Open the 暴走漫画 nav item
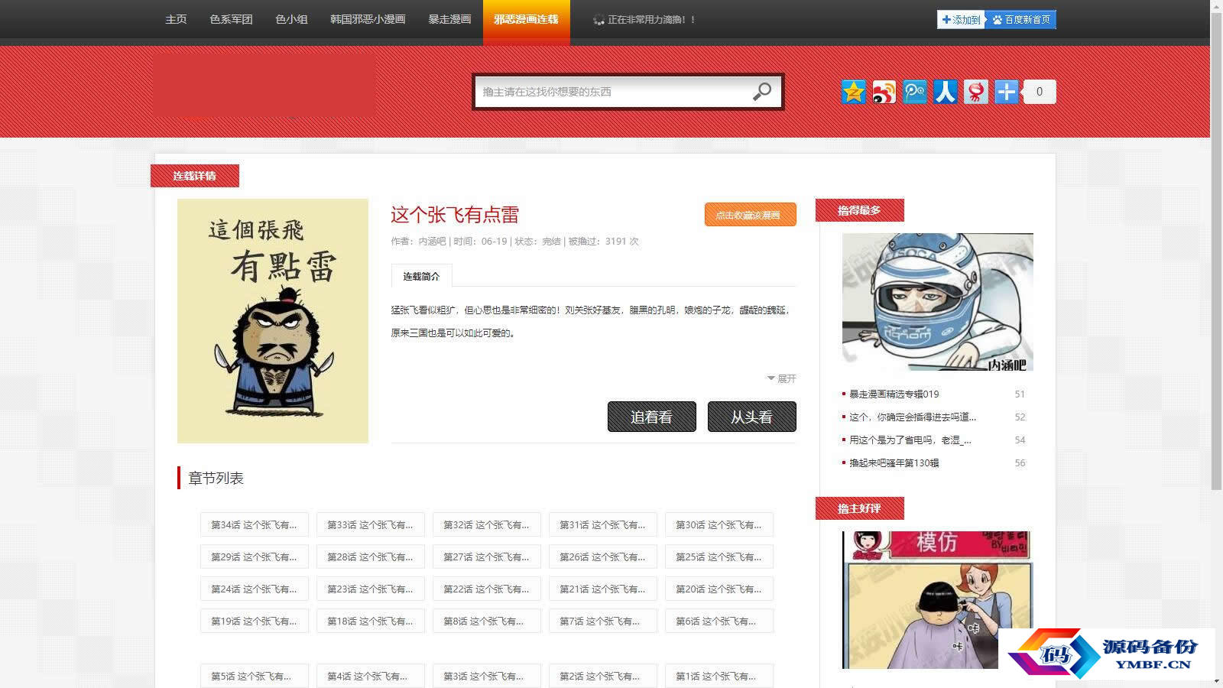 pyautogui.click(x=449, y=19)
